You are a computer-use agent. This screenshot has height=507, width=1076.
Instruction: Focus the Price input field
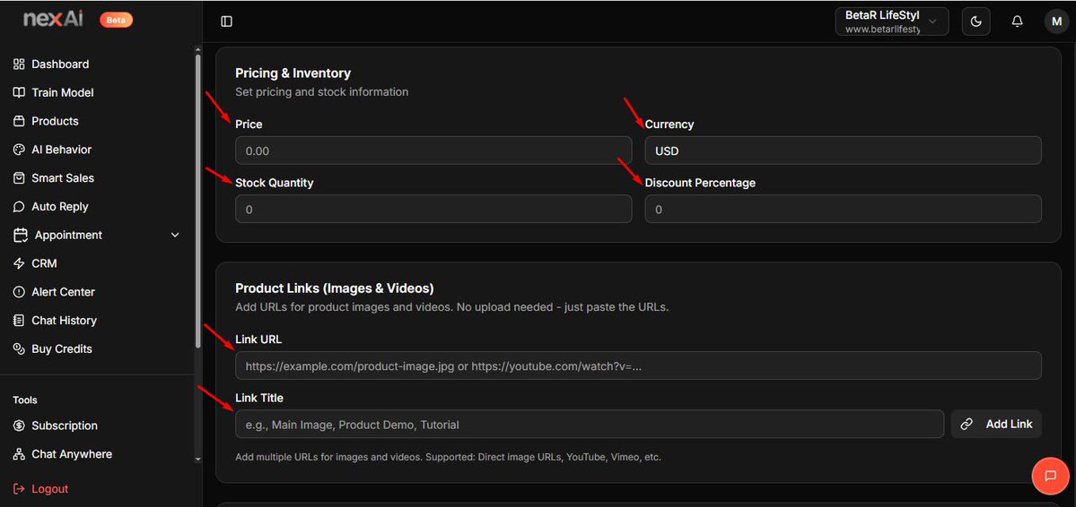(433, 150)
